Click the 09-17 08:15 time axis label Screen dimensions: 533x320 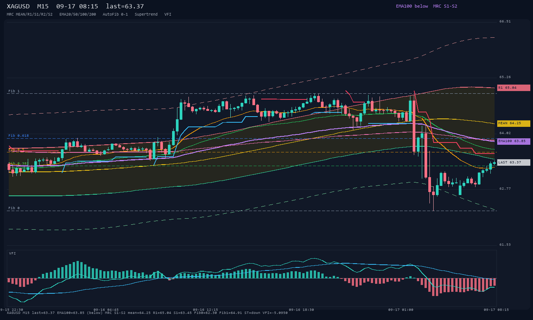point(496,310)
